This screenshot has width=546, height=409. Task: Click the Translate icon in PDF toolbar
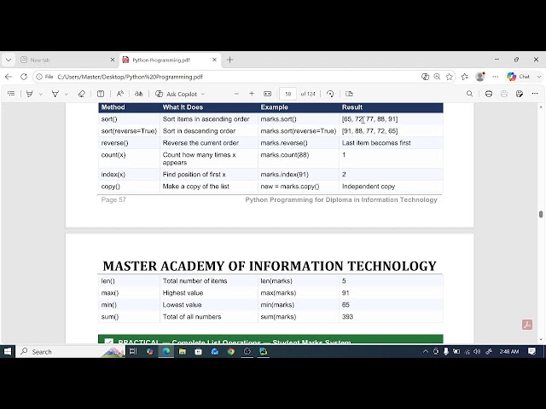point(138,94)
